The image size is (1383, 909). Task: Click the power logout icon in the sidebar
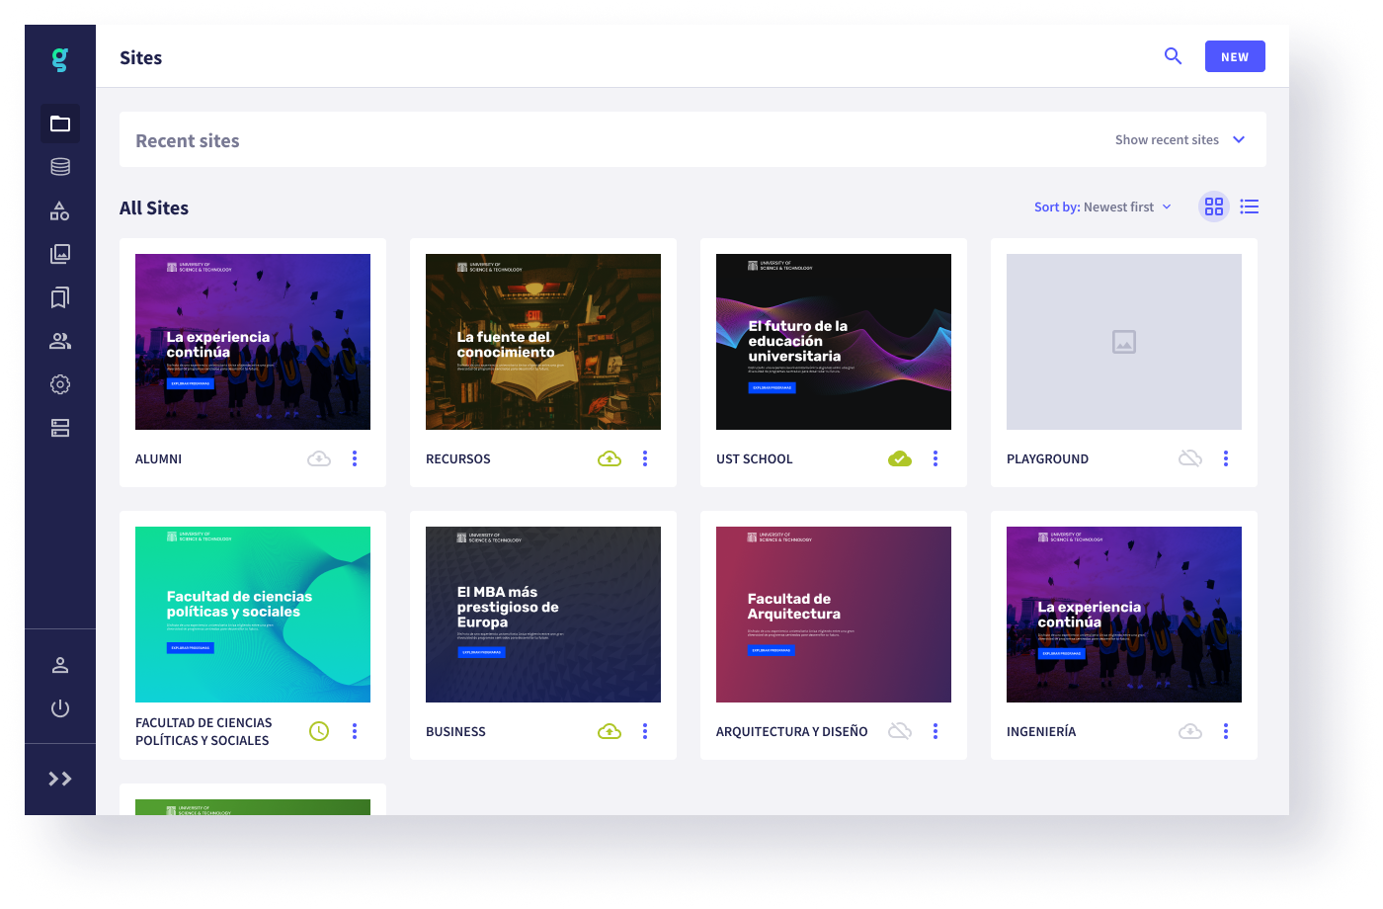tap(60, 708)
